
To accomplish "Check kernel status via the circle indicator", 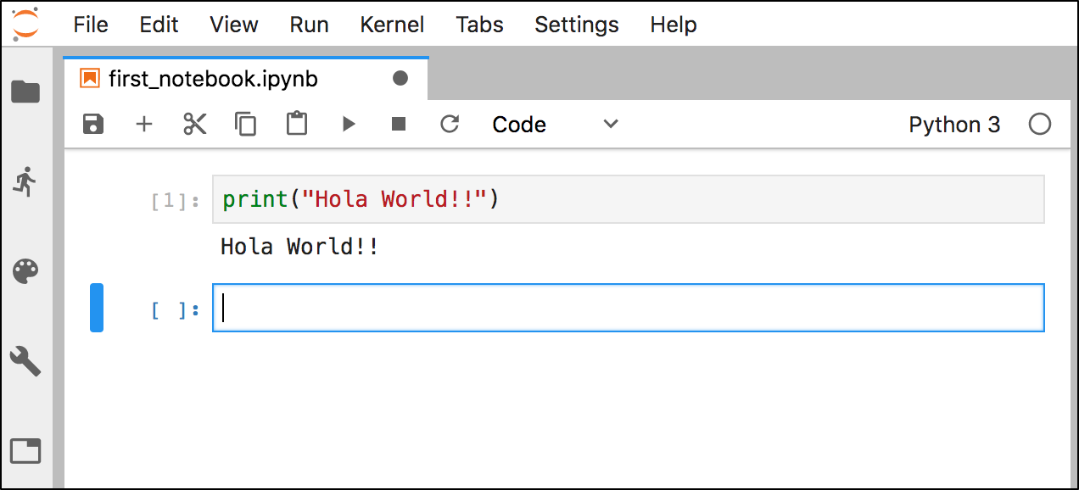I will (x=1040, y=124).
